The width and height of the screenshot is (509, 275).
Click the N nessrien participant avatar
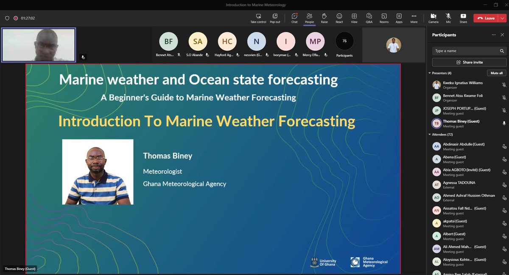(256, 42)
